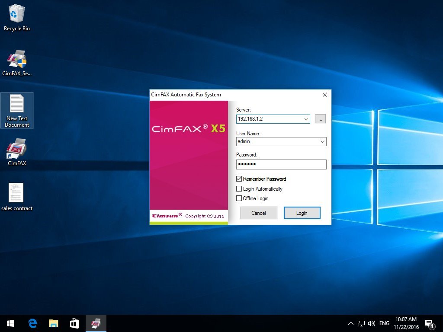The width and height of the screenshot is (443, 332).
Task: Uncheck the Remember Password checkbox
Action: 239,179
